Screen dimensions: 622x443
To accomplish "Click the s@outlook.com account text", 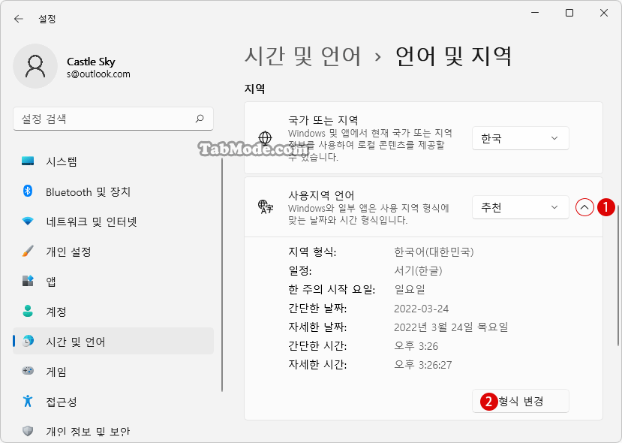I will coord(98,74).
